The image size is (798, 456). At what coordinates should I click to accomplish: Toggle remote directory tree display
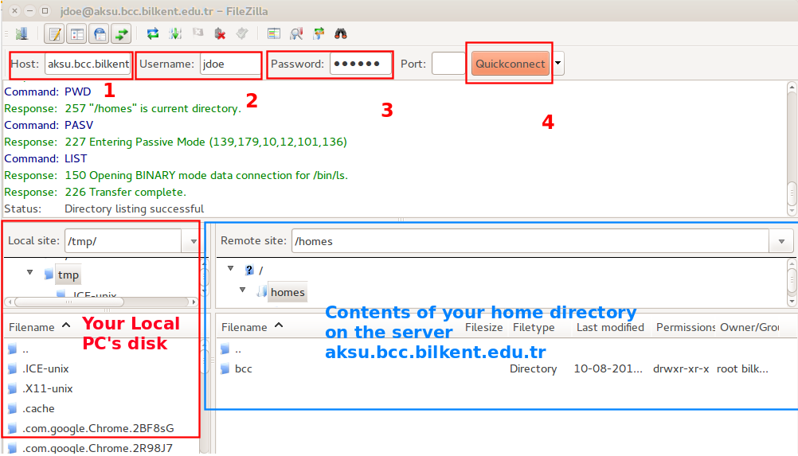[100, 34]
